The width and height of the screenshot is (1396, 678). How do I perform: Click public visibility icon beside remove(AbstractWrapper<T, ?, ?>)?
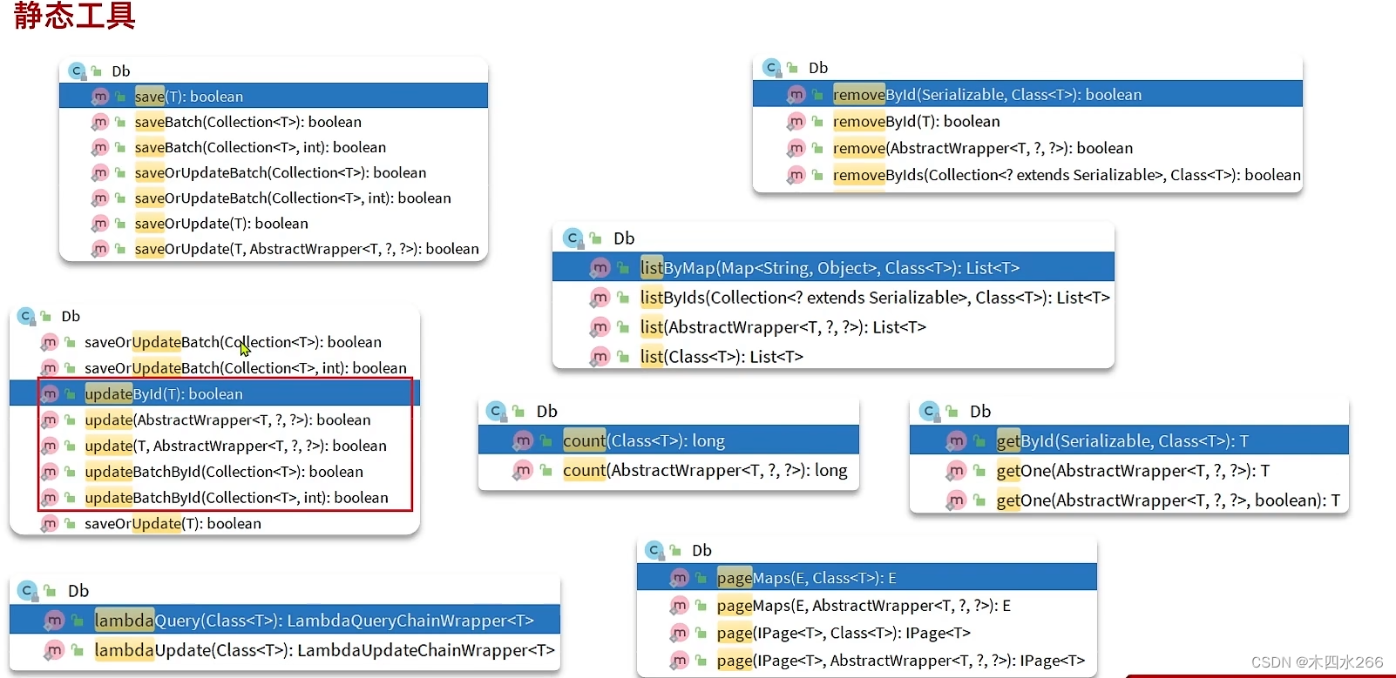(817, 149)
